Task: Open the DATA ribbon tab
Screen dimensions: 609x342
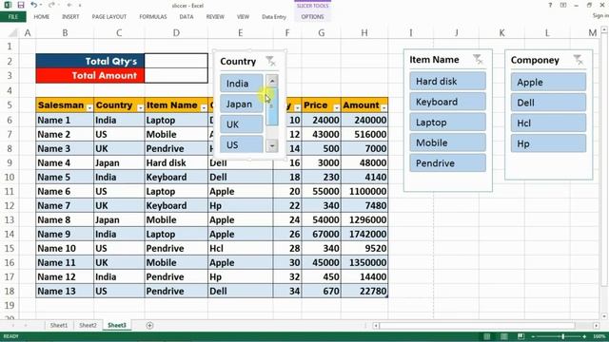Action: (x=187, y=17)
